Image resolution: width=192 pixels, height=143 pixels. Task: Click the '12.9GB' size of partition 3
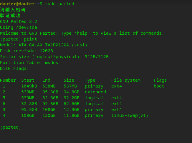click(x=72, y=110)
